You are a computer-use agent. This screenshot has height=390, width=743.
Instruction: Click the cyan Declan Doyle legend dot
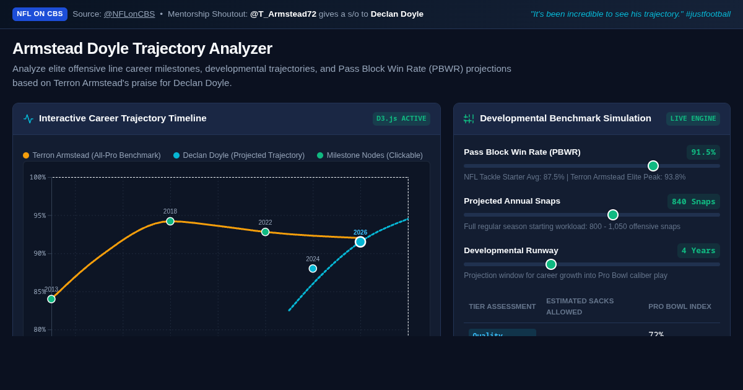point(176,156)
